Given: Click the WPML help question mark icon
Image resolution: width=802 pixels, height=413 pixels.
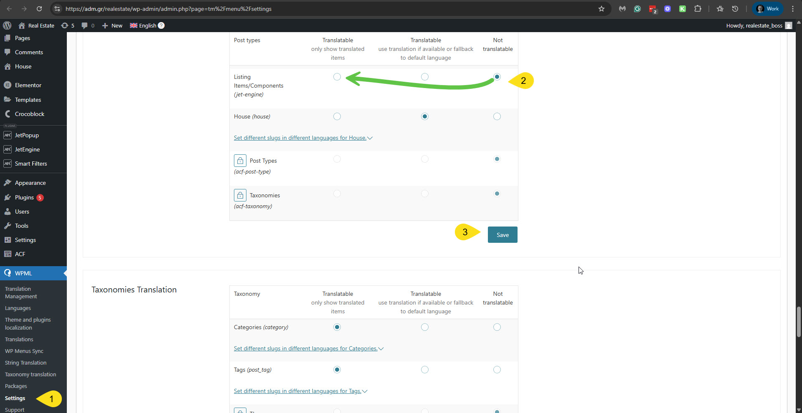Looking at the screenshot, I should (x=161, y=25).
